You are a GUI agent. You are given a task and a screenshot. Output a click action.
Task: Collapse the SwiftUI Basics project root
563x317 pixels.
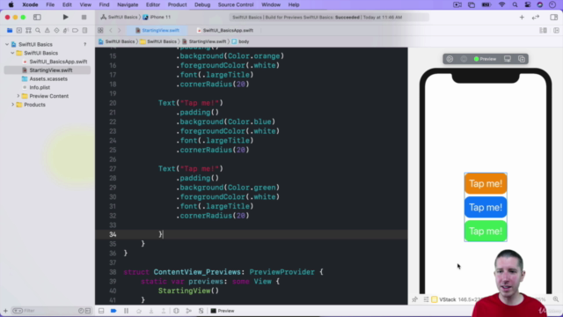7,44
